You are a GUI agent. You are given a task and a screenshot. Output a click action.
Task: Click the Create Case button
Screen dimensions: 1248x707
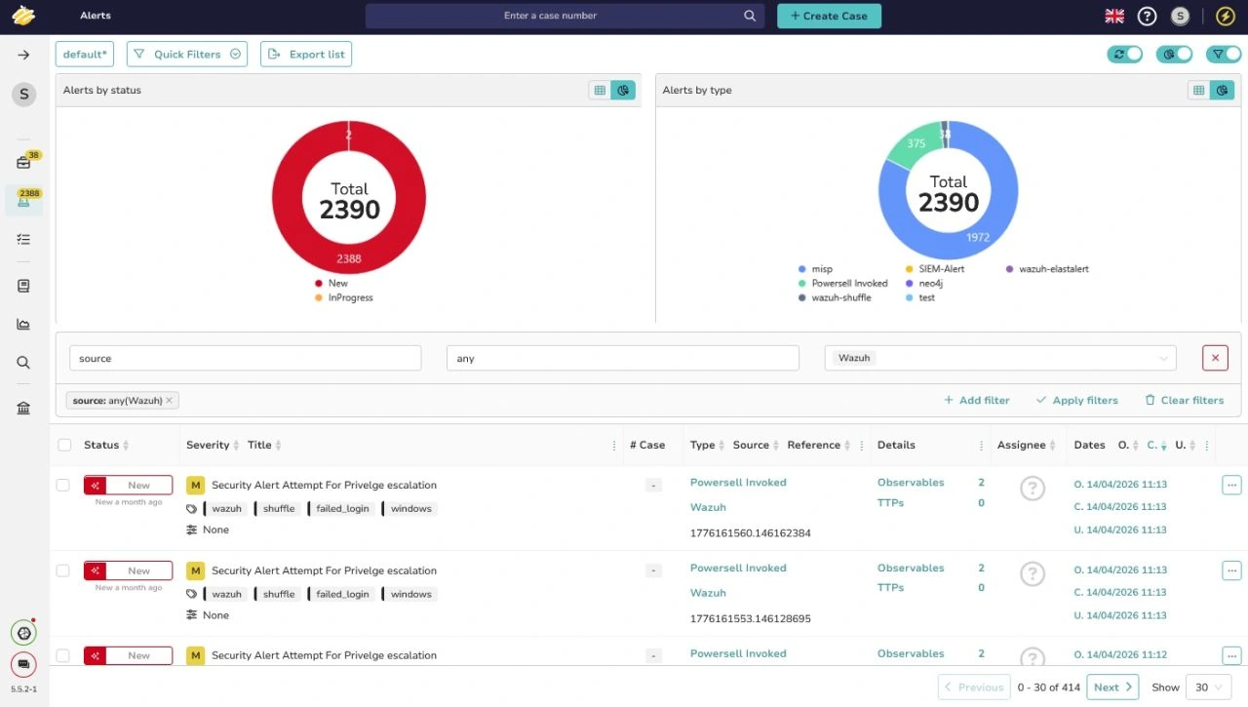pyautogui.click(x=829, y=16)
